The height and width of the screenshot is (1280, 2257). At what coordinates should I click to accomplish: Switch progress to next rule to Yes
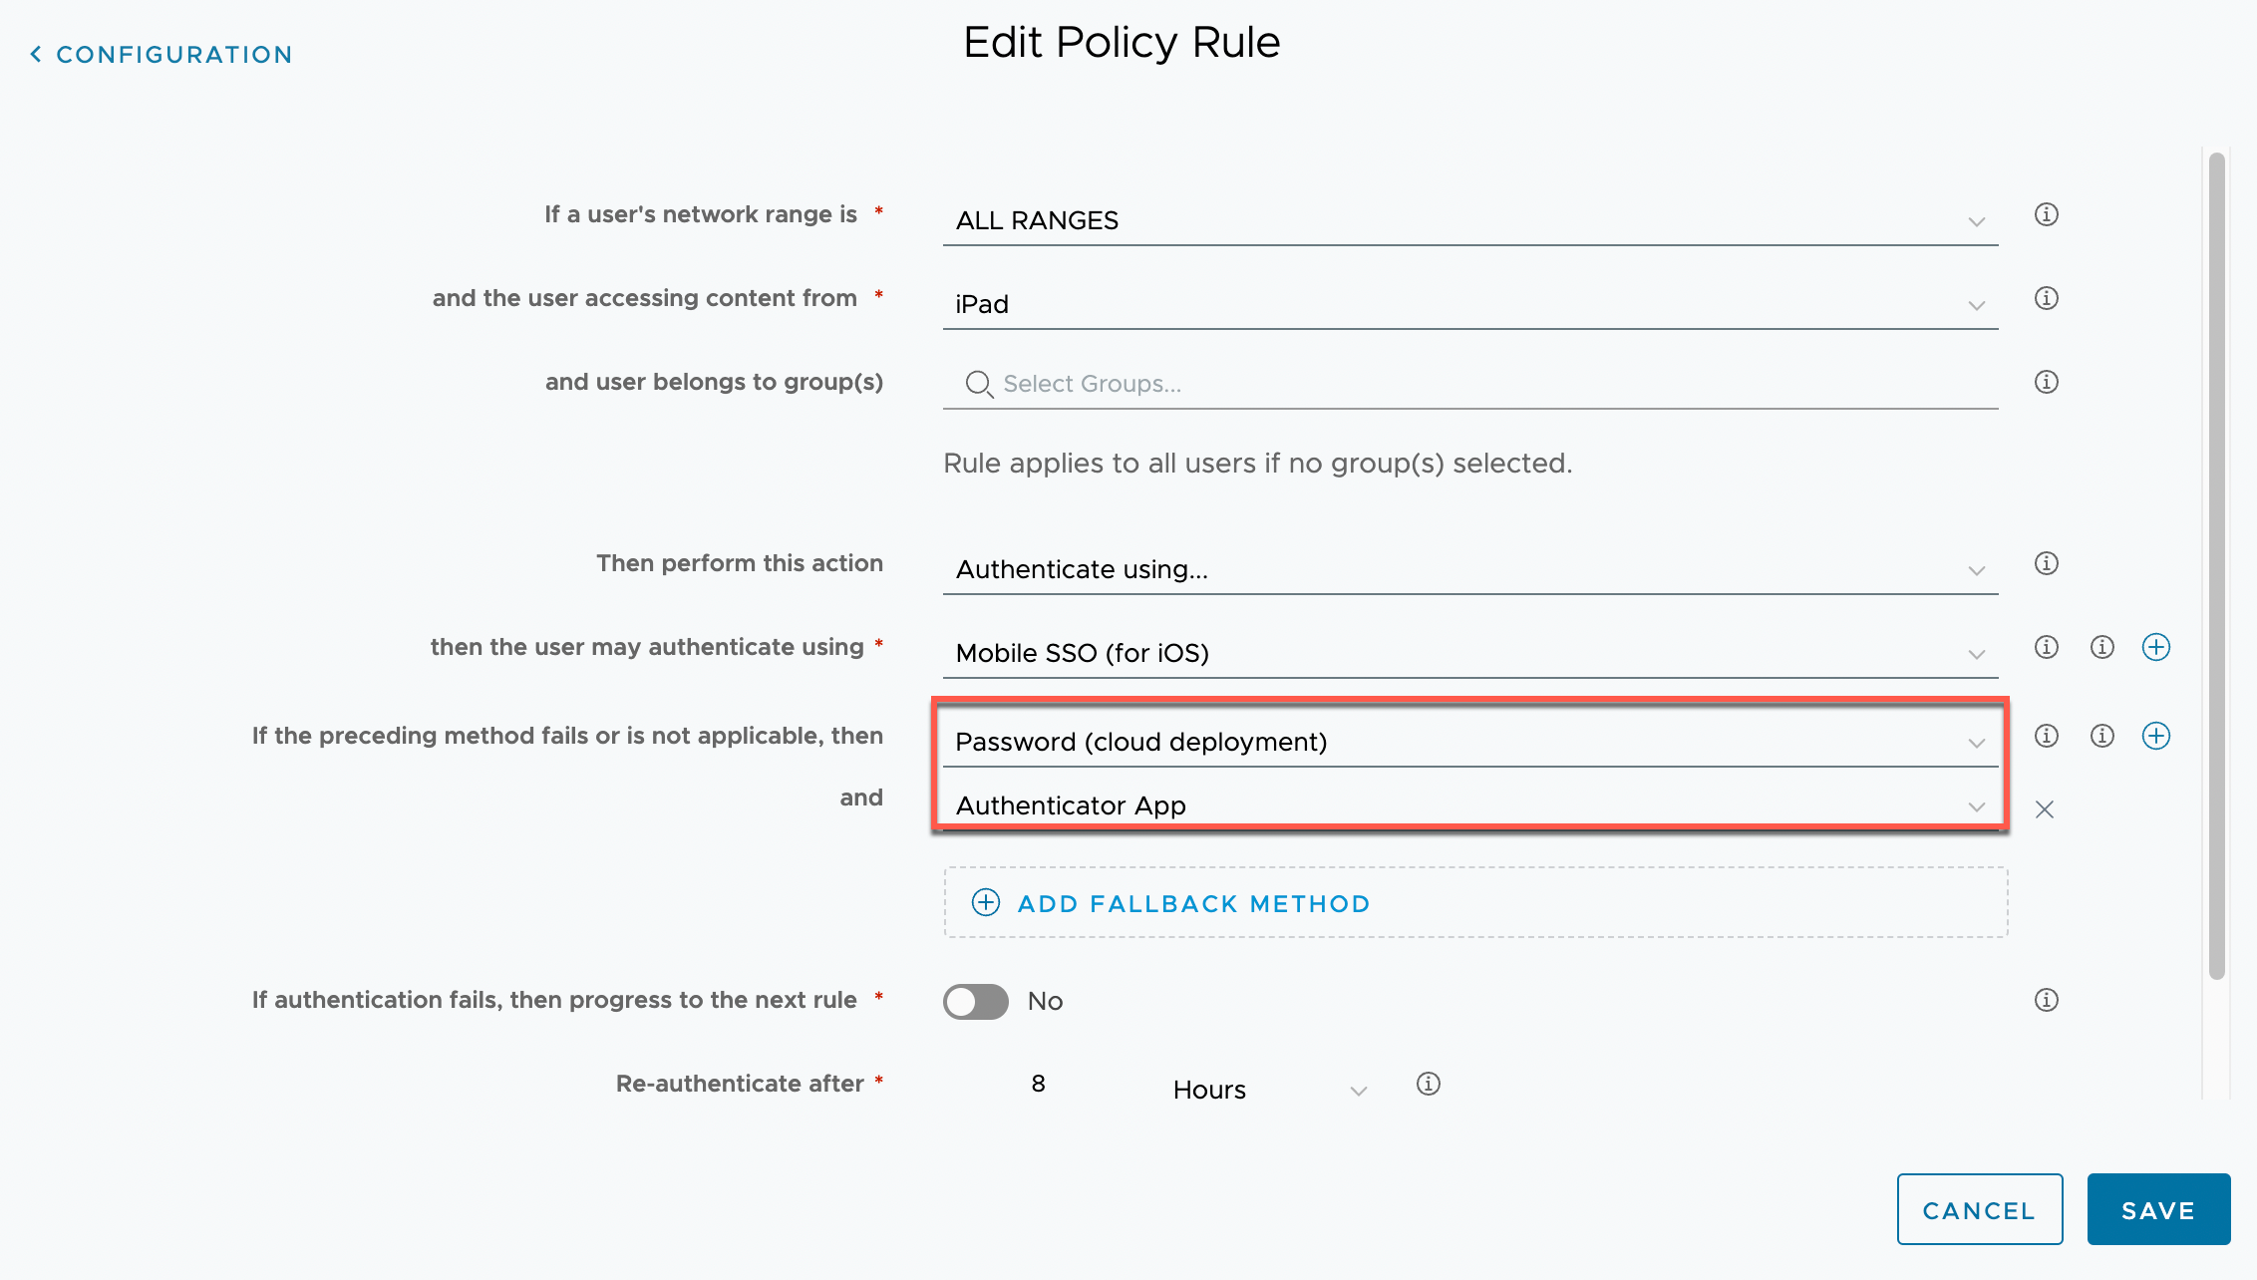point(975,1002)
